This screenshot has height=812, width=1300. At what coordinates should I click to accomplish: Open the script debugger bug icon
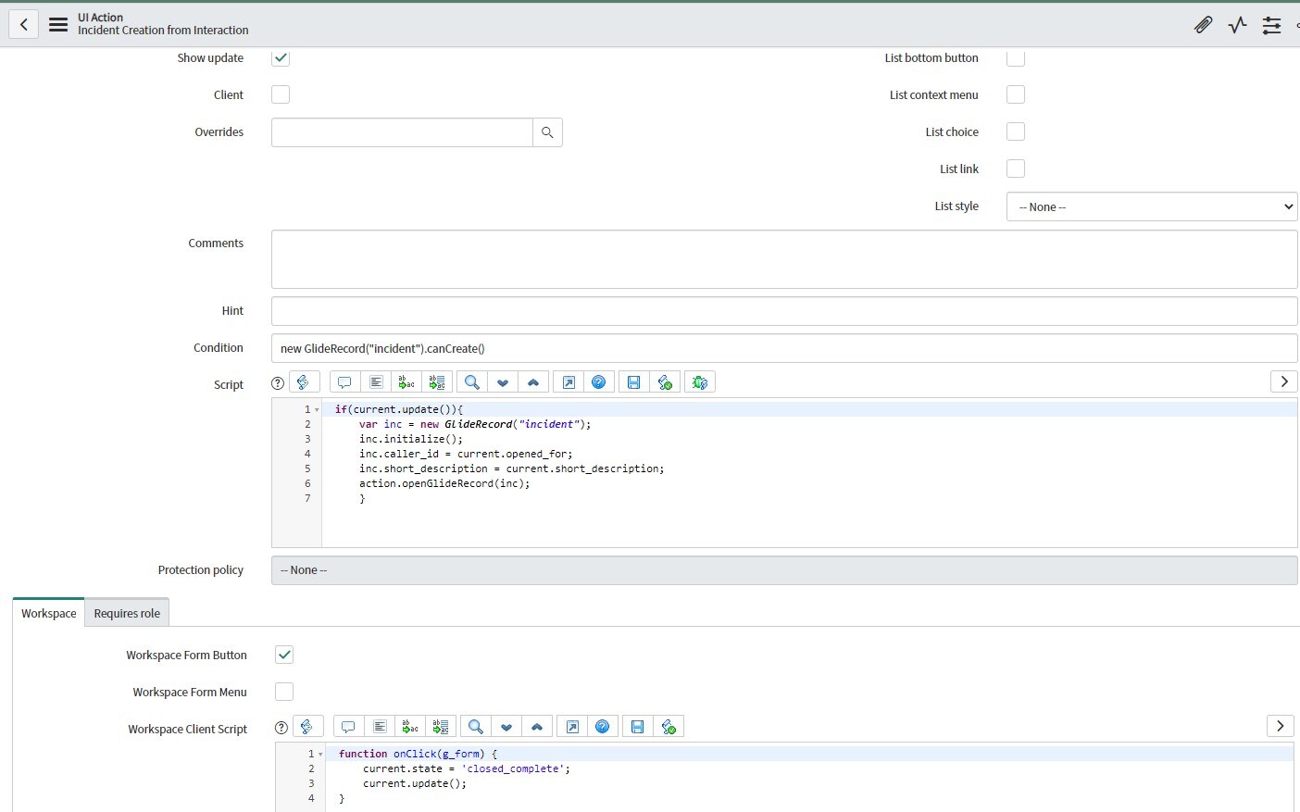(x=700, y=382)
